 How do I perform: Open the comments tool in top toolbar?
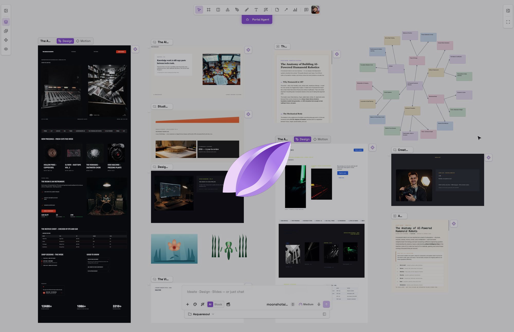point(306,10)
